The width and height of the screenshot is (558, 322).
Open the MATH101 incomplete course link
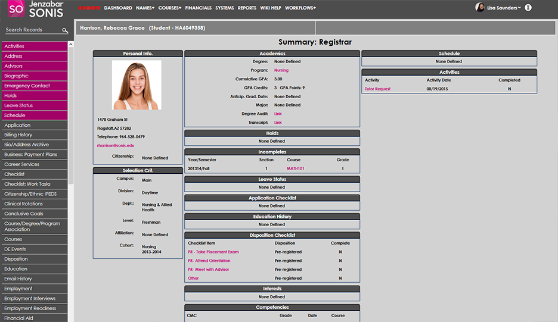[x=295, y=168]
